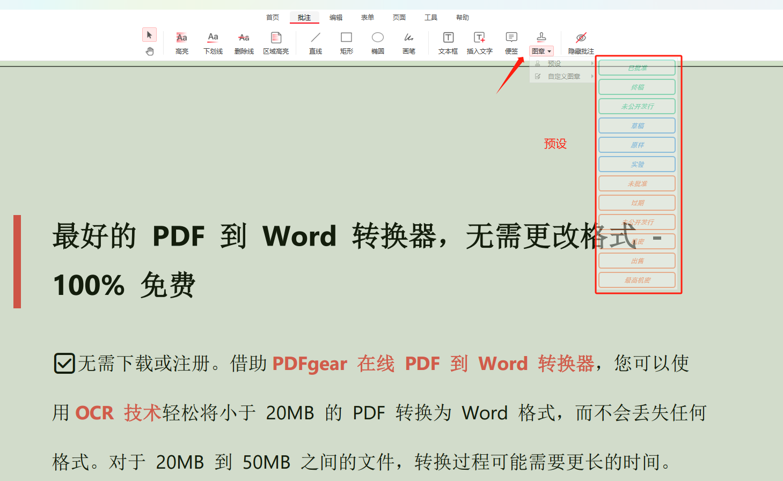Select the 删除线 strikethrough tool

[244, 43]
